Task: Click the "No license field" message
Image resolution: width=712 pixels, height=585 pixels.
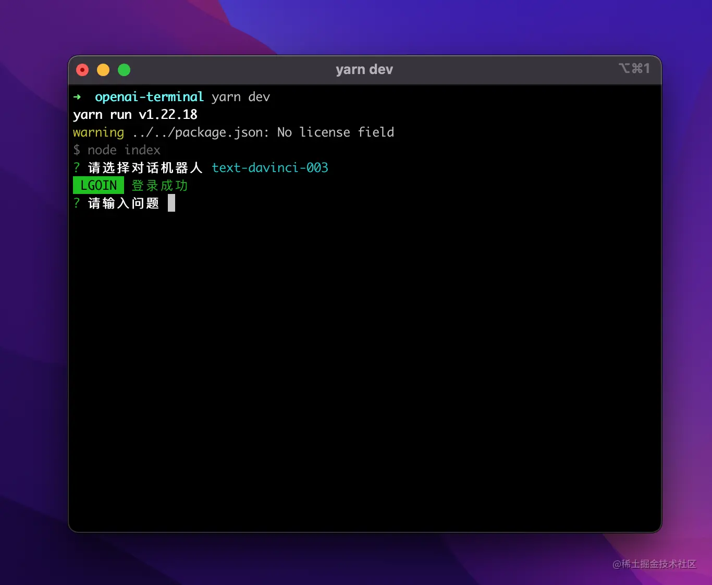Action: pyautogui.click(x=335, y=132)
